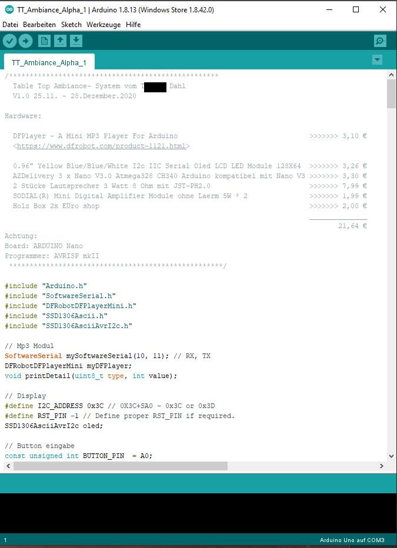Click 'SSD1306AsciiAvrI2c oled;' line
Screen dimensions: 397x548
point(54,426)
